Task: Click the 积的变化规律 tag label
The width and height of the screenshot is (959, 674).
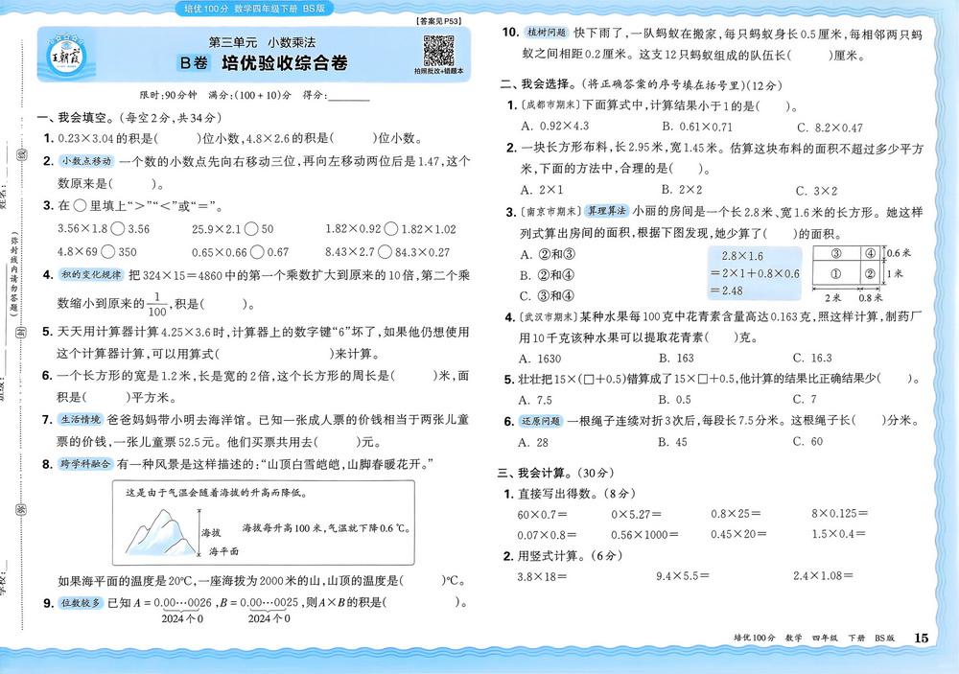Action: [91, 274]
